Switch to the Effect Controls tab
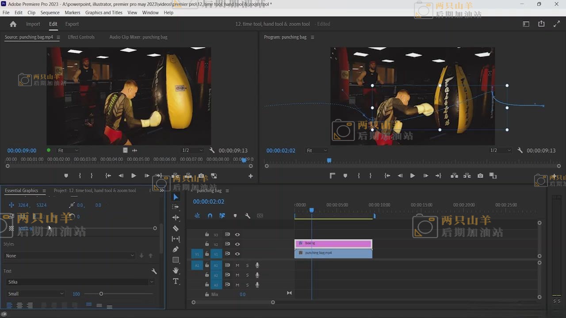 [81, 37]
